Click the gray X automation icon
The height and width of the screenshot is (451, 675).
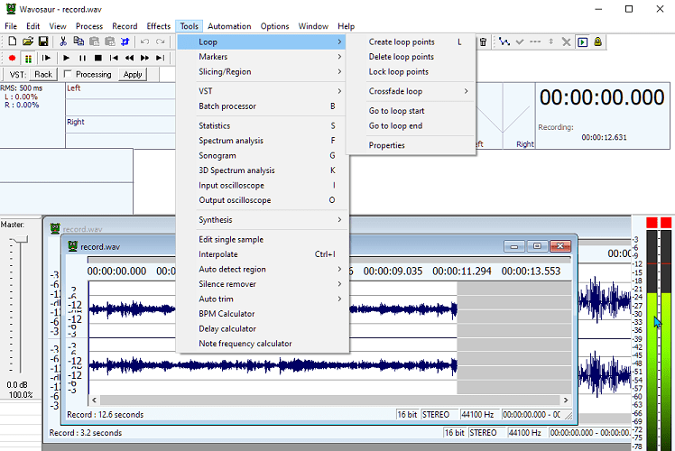click(x=566, y=41)
